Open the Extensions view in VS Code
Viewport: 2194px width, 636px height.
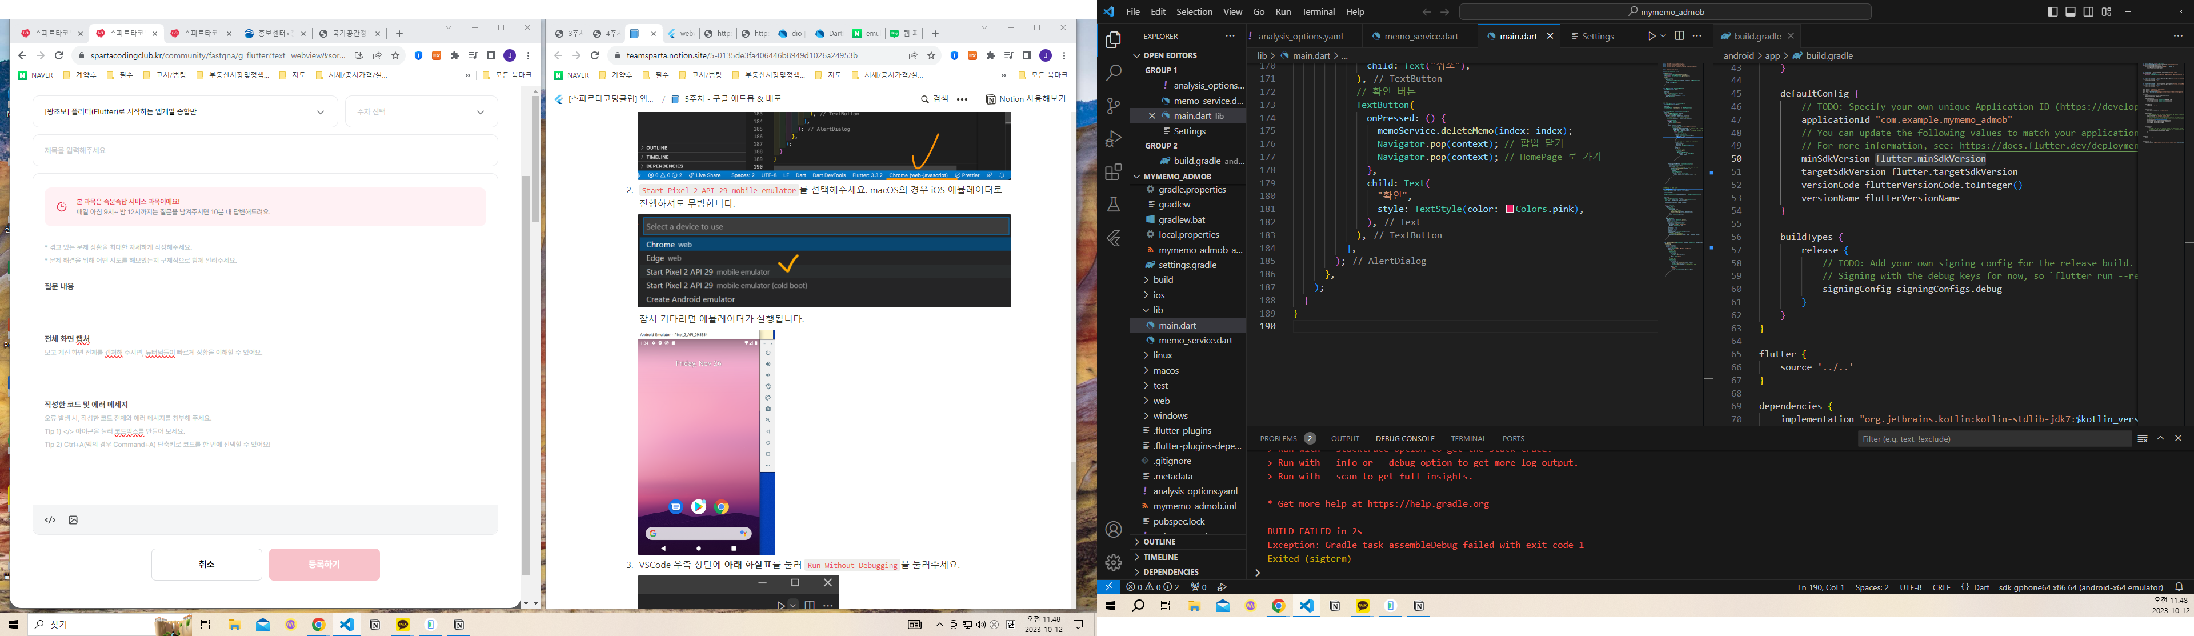(x=1113, y=172)
